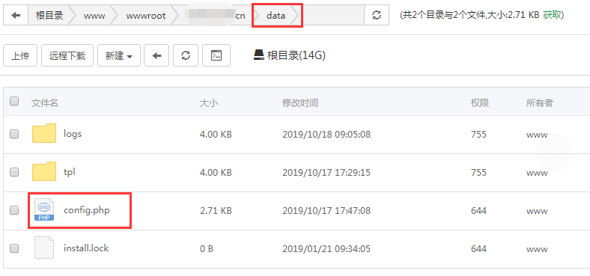The height and width of the screenshot is (276, 590).
Task: Click the blurred domain breadcrumb ending in cn
Action: pos(214,16)
